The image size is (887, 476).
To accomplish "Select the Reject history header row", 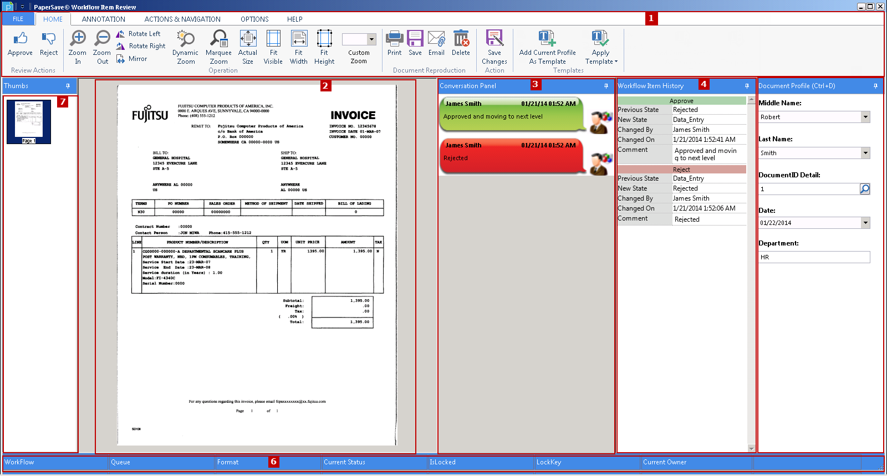I will tap(681, 170).
